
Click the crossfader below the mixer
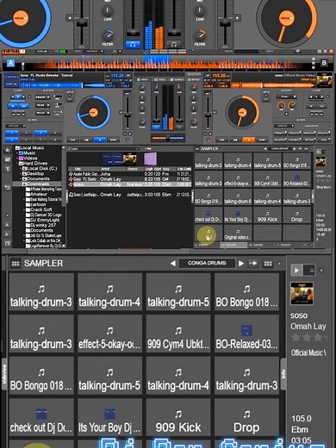168,139
